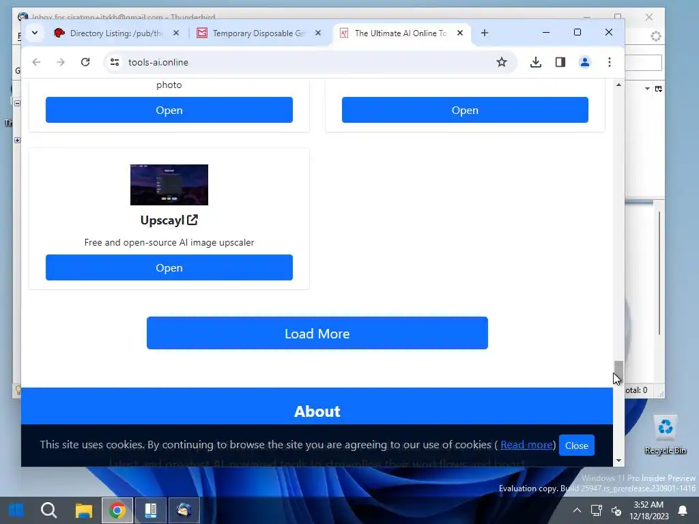Click the Upscayl external link icon
Viewport: 699px width, 524px height.
[x=192, y=220]
